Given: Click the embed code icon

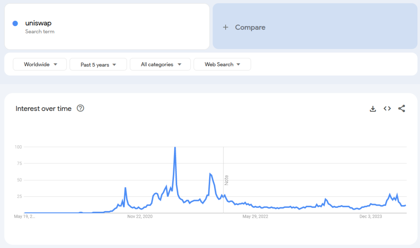Looking at the screenshot, I should coord(387,108).
